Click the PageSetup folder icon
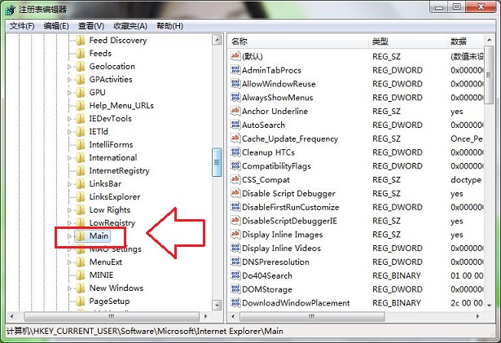Screen dimensions: 501x343 [x=81, y=301]
